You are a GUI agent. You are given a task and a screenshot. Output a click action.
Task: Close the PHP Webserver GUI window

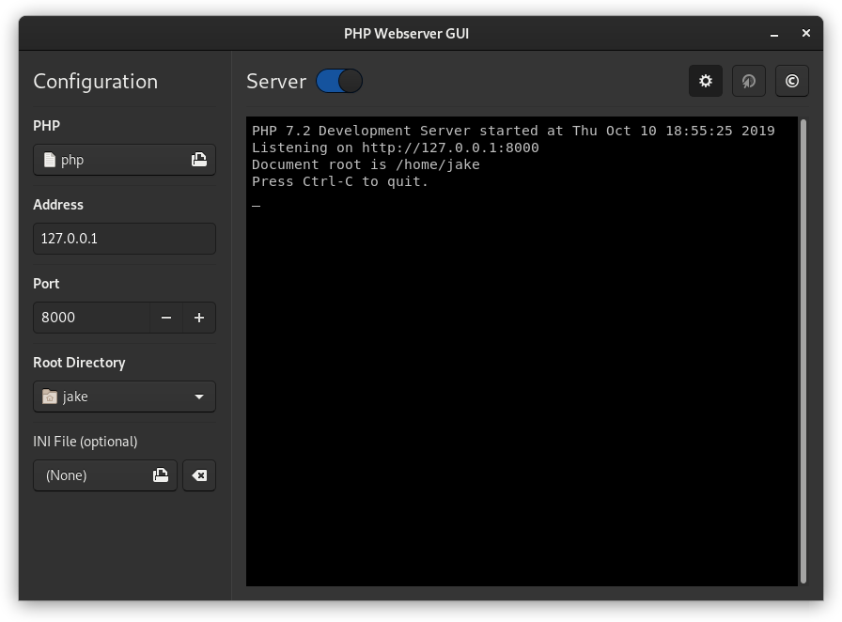pyautogui.click(x=806, y=33)
